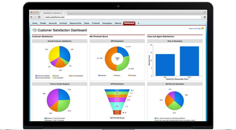The width and height of the screenshot is (236, 130).
Task: Toggle fullscreen with the window expand arrows
Action: coord(205,12)
